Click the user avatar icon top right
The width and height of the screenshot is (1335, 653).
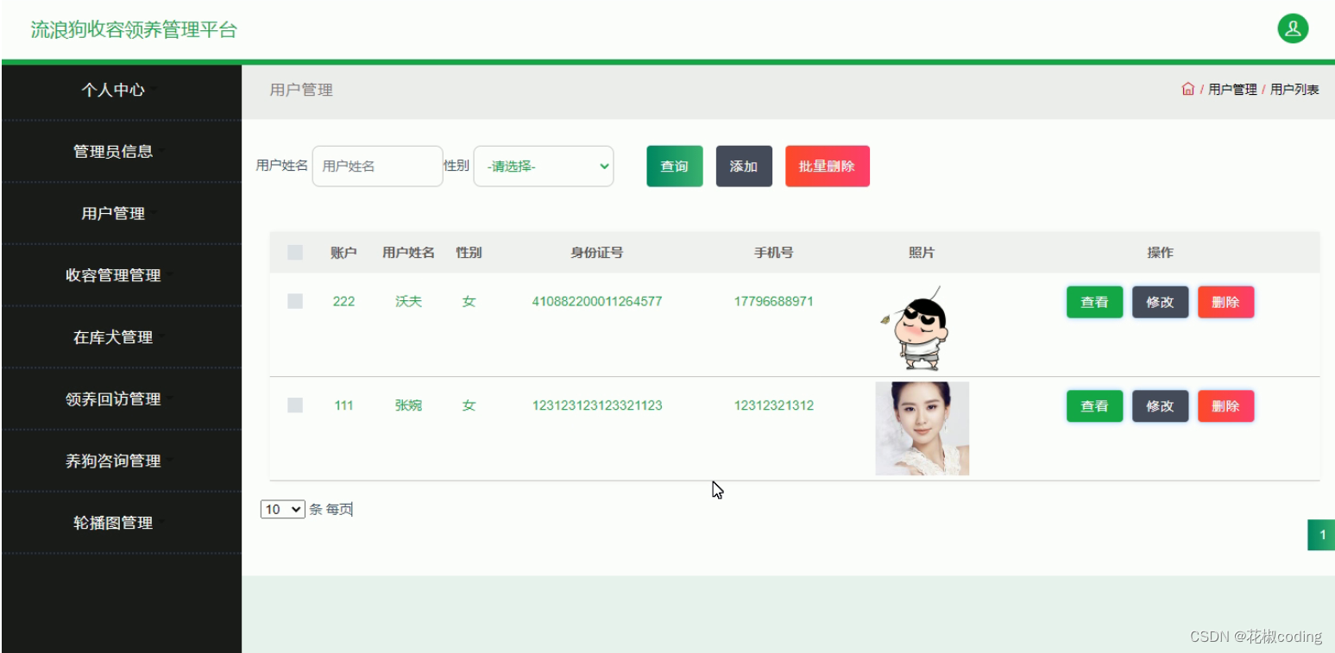[x=1292, y=28]
